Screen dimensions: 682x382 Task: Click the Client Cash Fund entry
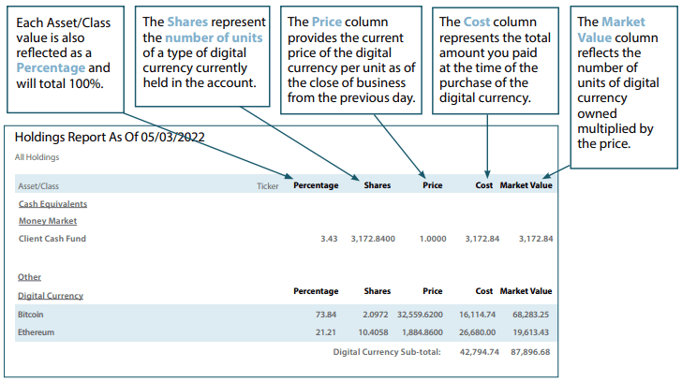[x=52, y=239]
